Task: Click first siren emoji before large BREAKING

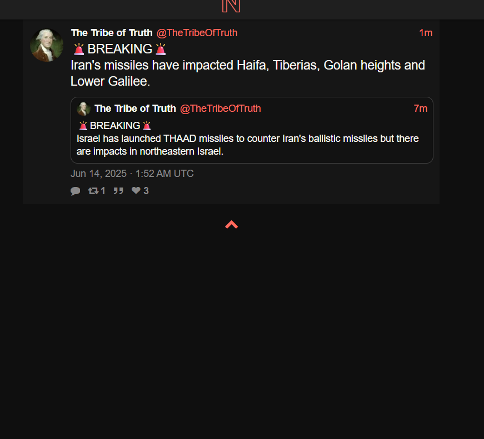Action: point(79,49)
